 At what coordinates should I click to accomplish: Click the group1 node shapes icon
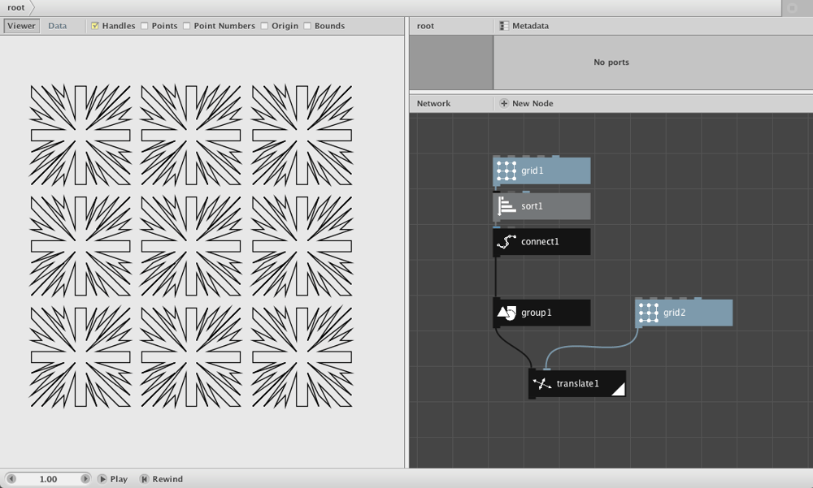[x=506, y=313]
